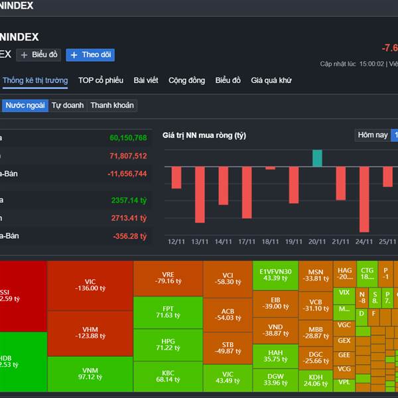Select the Nước ngoài filter

pos(25,105)
